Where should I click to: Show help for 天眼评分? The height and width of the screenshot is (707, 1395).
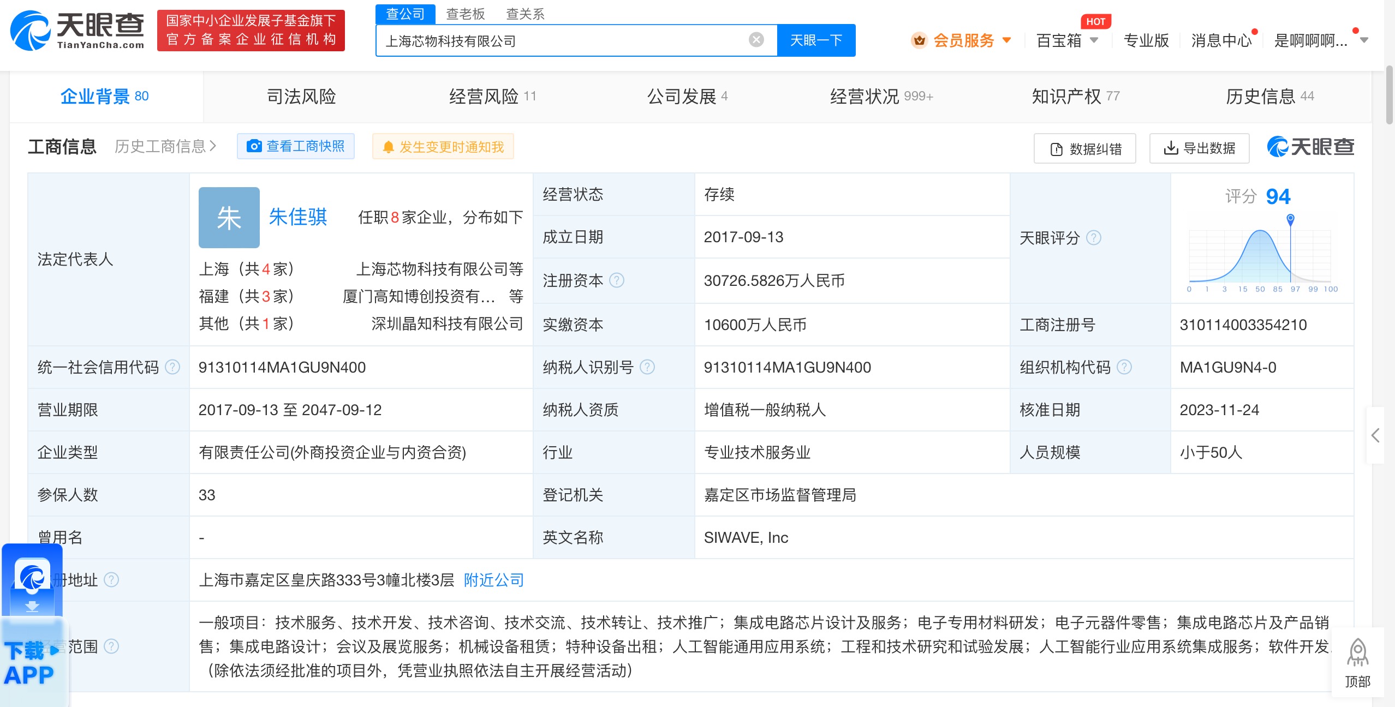(x=1094, y=238)
